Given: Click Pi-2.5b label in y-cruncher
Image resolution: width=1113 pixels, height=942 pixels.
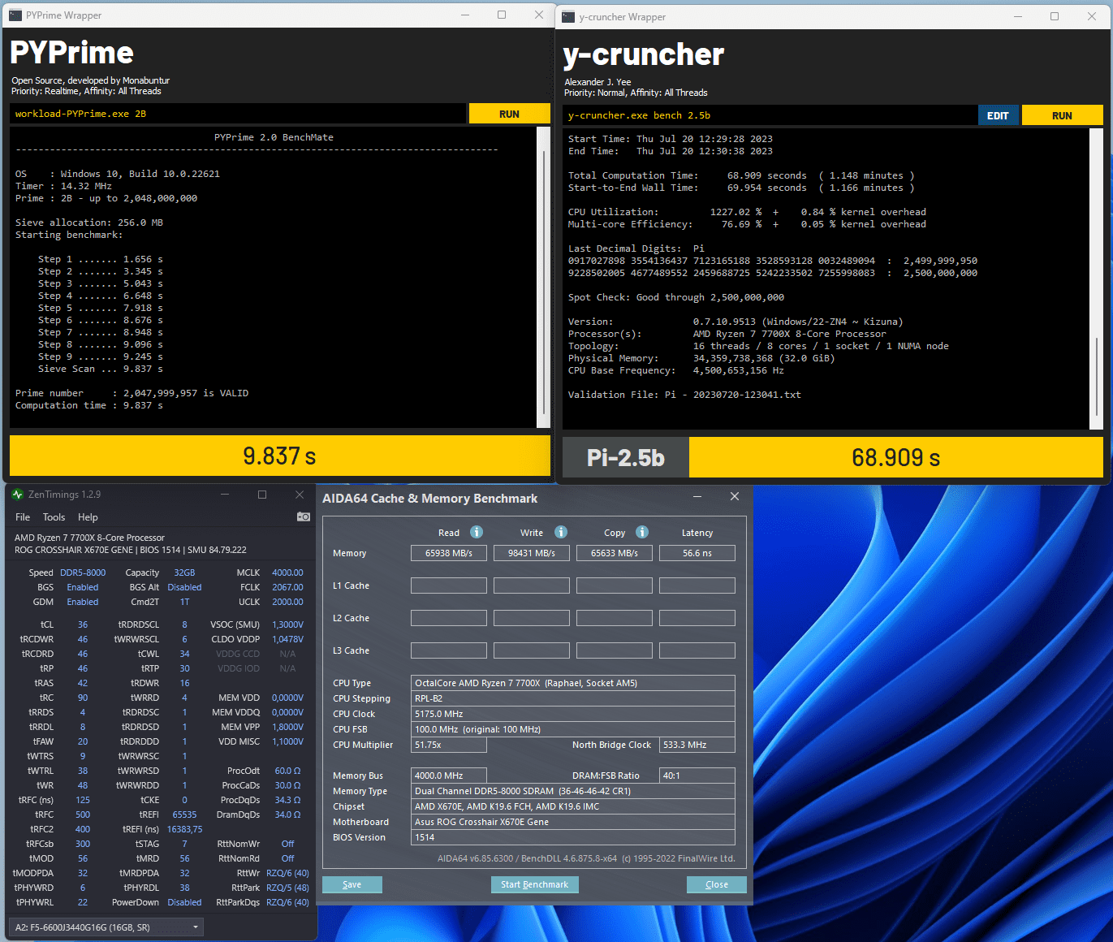Looking at the screenshot, I should (x=626, y=458).
